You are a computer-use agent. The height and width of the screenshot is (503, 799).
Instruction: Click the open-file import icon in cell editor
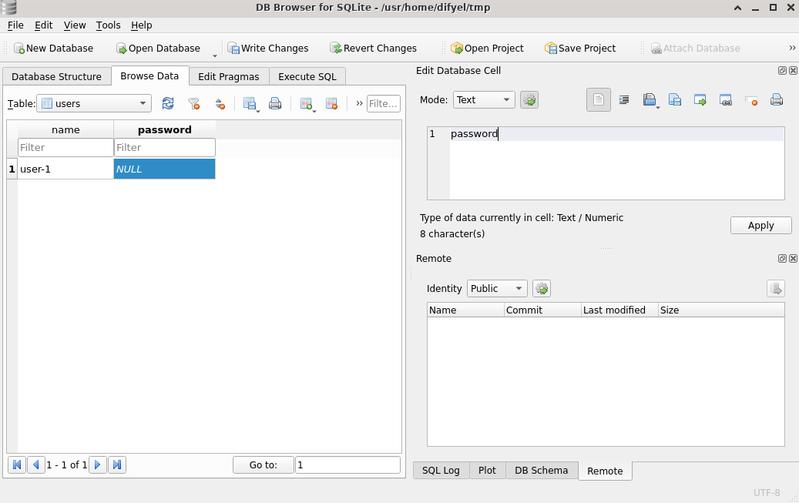coord(650,100)
